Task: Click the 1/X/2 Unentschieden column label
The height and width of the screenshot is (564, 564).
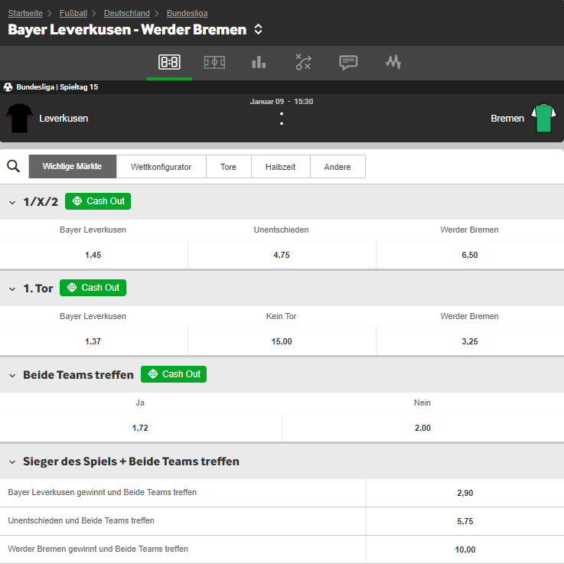Action: pos(282,230)
